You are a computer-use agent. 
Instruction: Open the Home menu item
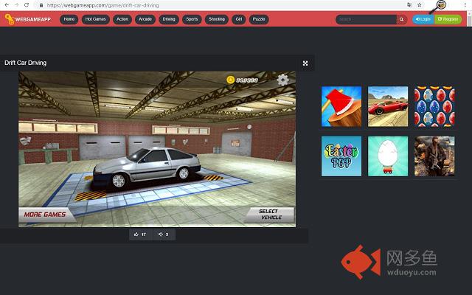69,19
